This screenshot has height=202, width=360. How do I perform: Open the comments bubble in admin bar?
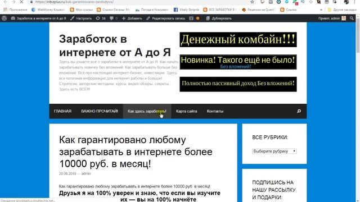pyautogui.click(x=114, y=19)
